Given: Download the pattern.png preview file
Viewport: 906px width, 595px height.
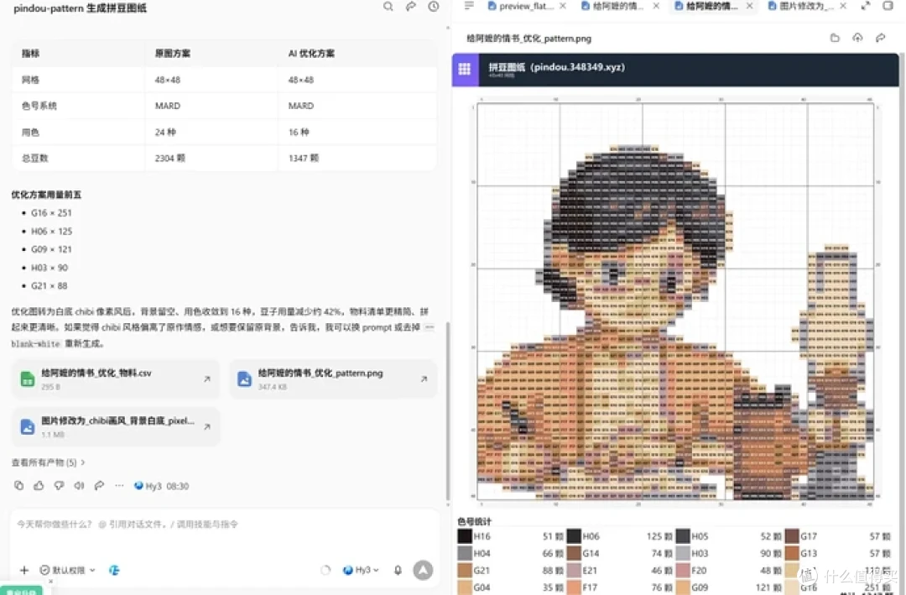Looking at the screenshot, I should pos(857,38).
